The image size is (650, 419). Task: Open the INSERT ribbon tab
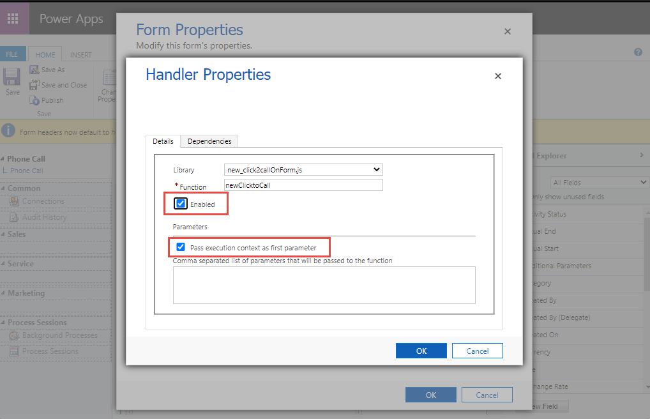[x=80, y=55]
